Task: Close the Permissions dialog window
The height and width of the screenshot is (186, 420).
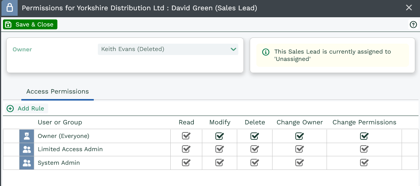Action: click(409, 8)
